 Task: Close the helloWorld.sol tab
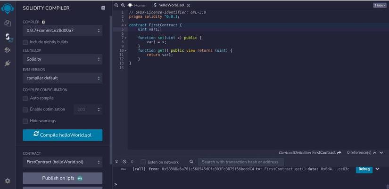[189, 5]
